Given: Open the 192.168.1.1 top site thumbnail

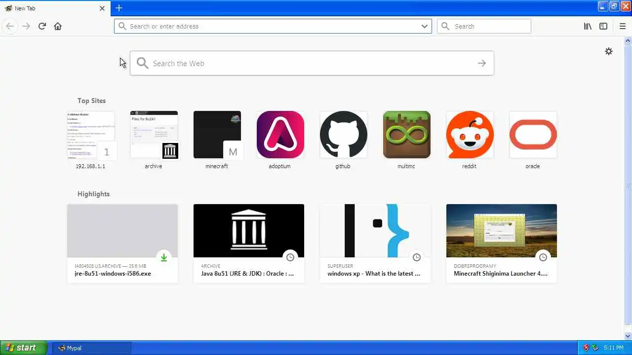Looking at the screenshot, I should pos(90,135).
